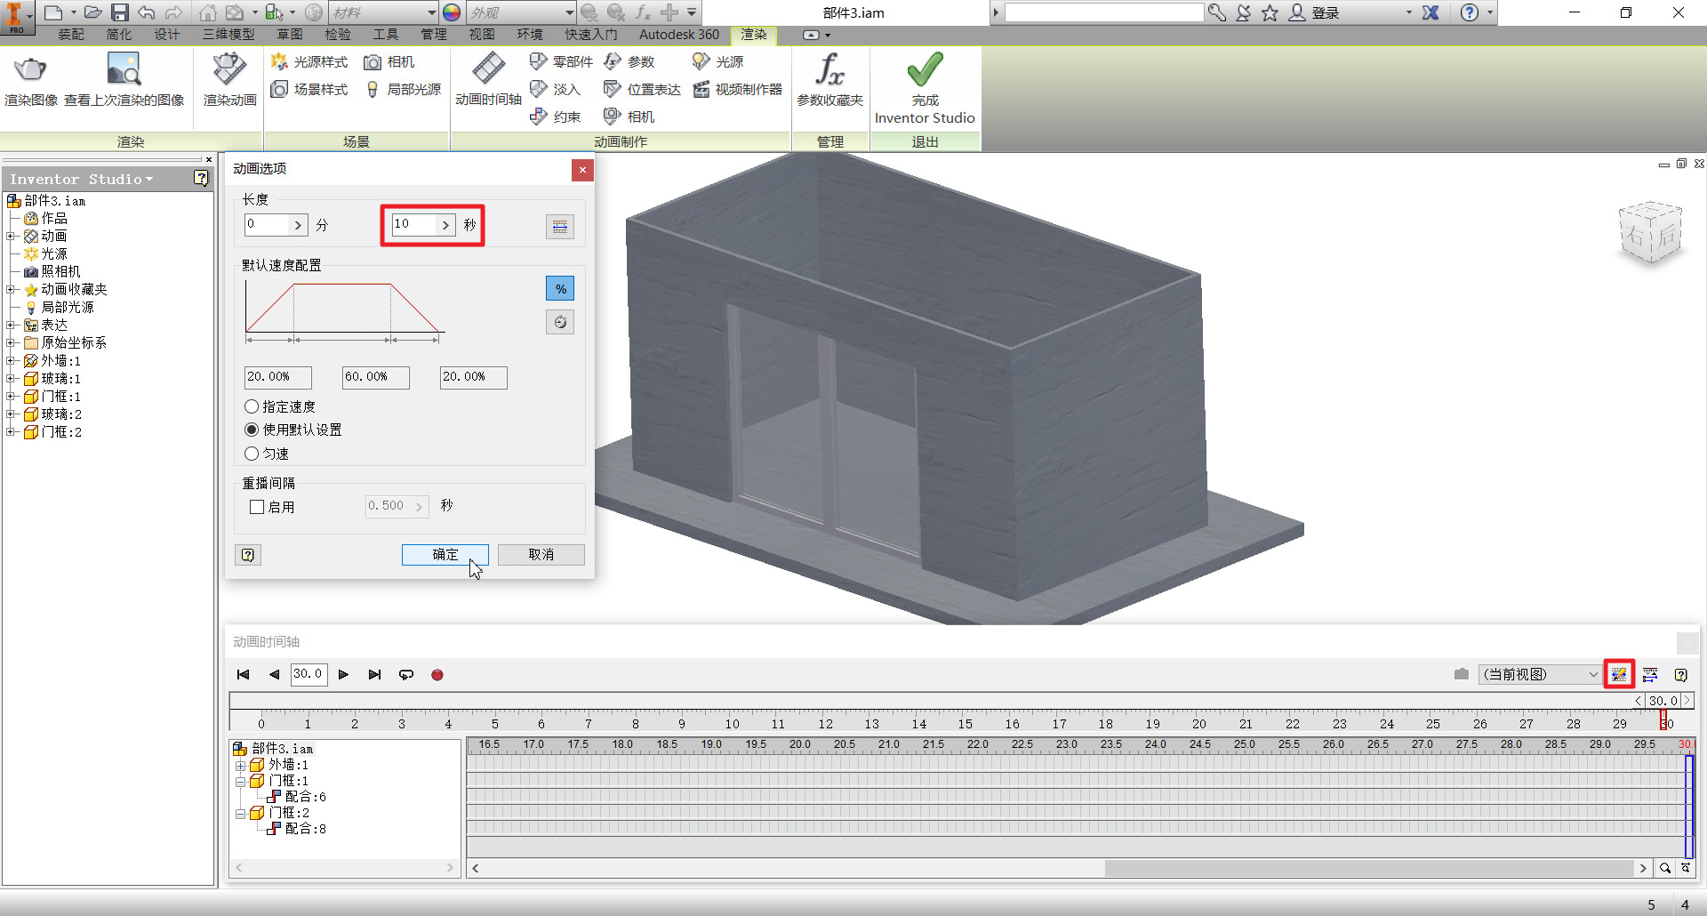Select the 淡入 fade tool
Image resolution: width=1707 pixels, height=916 pixels.
pyautogui.click(x=555, y=89)
